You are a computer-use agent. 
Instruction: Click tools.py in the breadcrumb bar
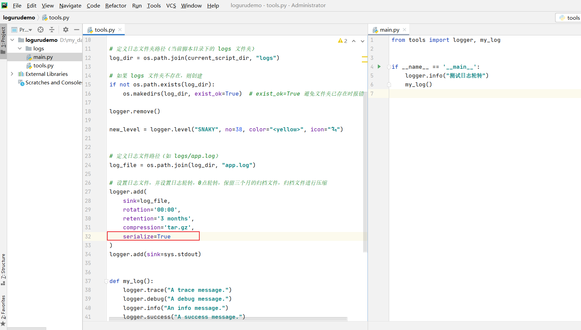(59, 17)
